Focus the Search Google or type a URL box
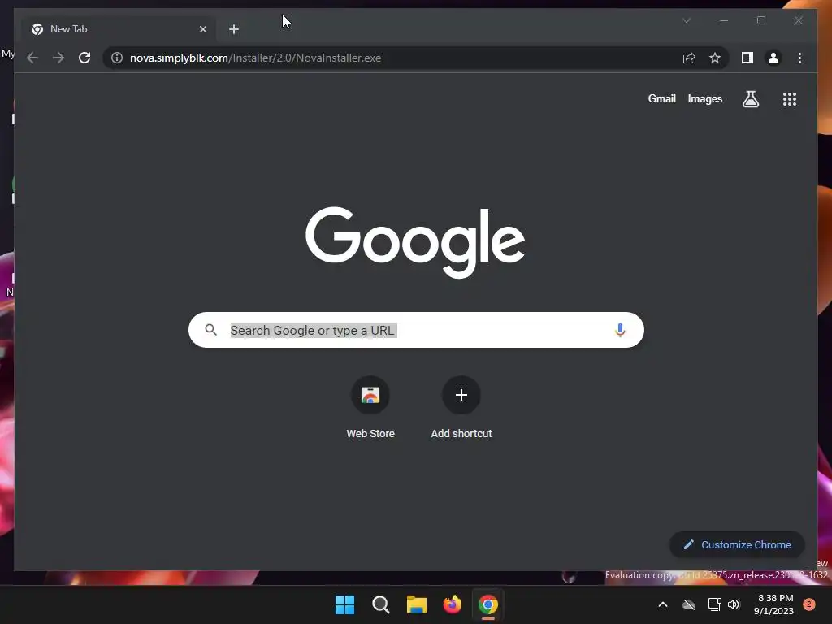The image size is (832, 624). (x=416, y=330)
